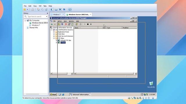This screenshot has width=186, height=104.
Task: Click the grayed connect computer icon in IIS toolbar
Action: [81, 24]
